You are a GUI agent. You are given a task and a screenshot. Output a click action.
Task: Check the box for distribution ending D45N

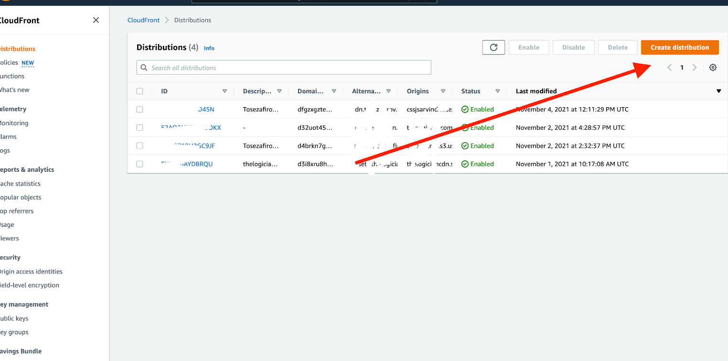click(x=139, y=109)
